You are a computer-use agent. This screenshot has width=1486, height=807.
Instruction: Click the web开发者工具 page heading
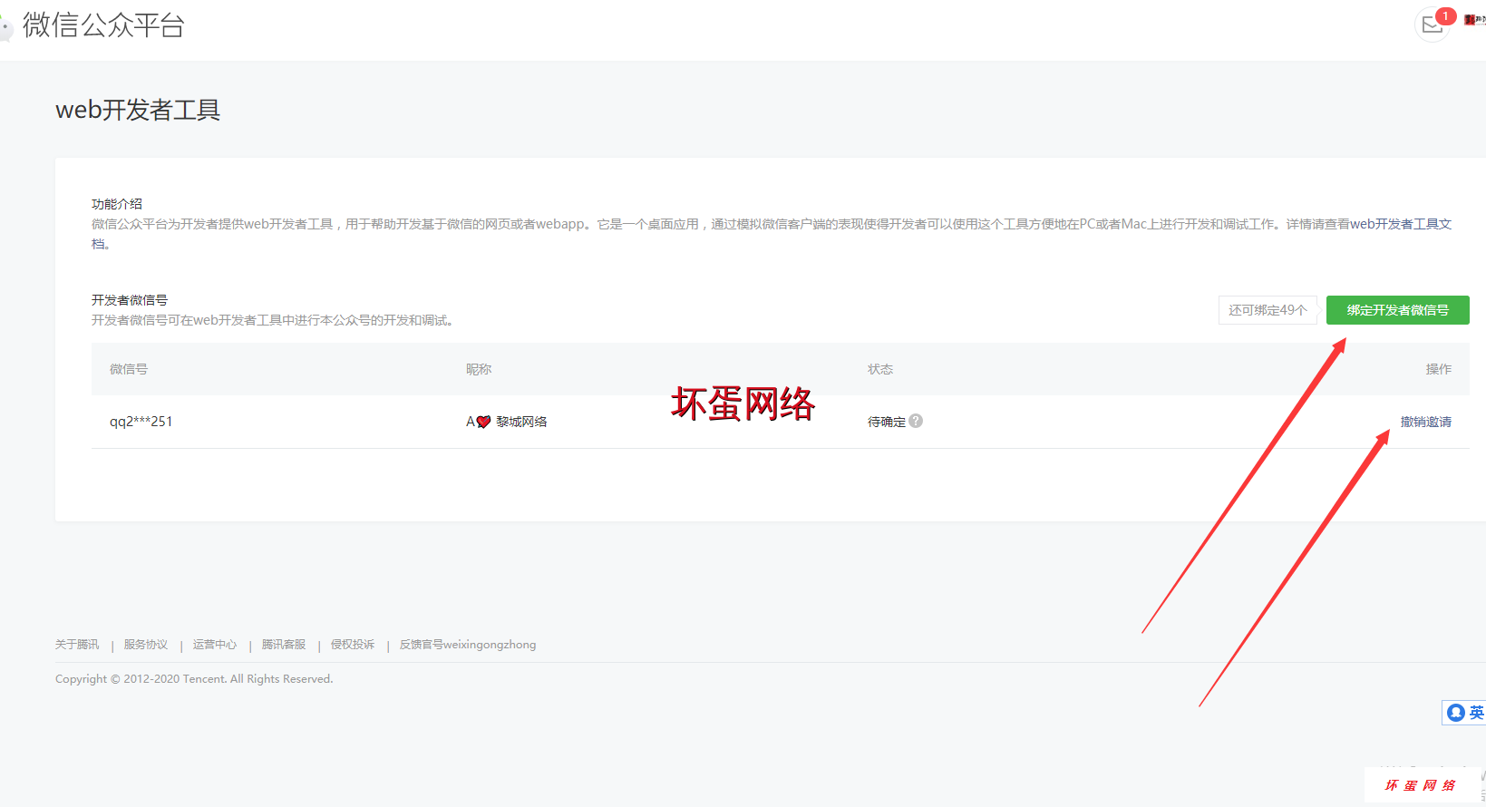click(x=138, y=110)
